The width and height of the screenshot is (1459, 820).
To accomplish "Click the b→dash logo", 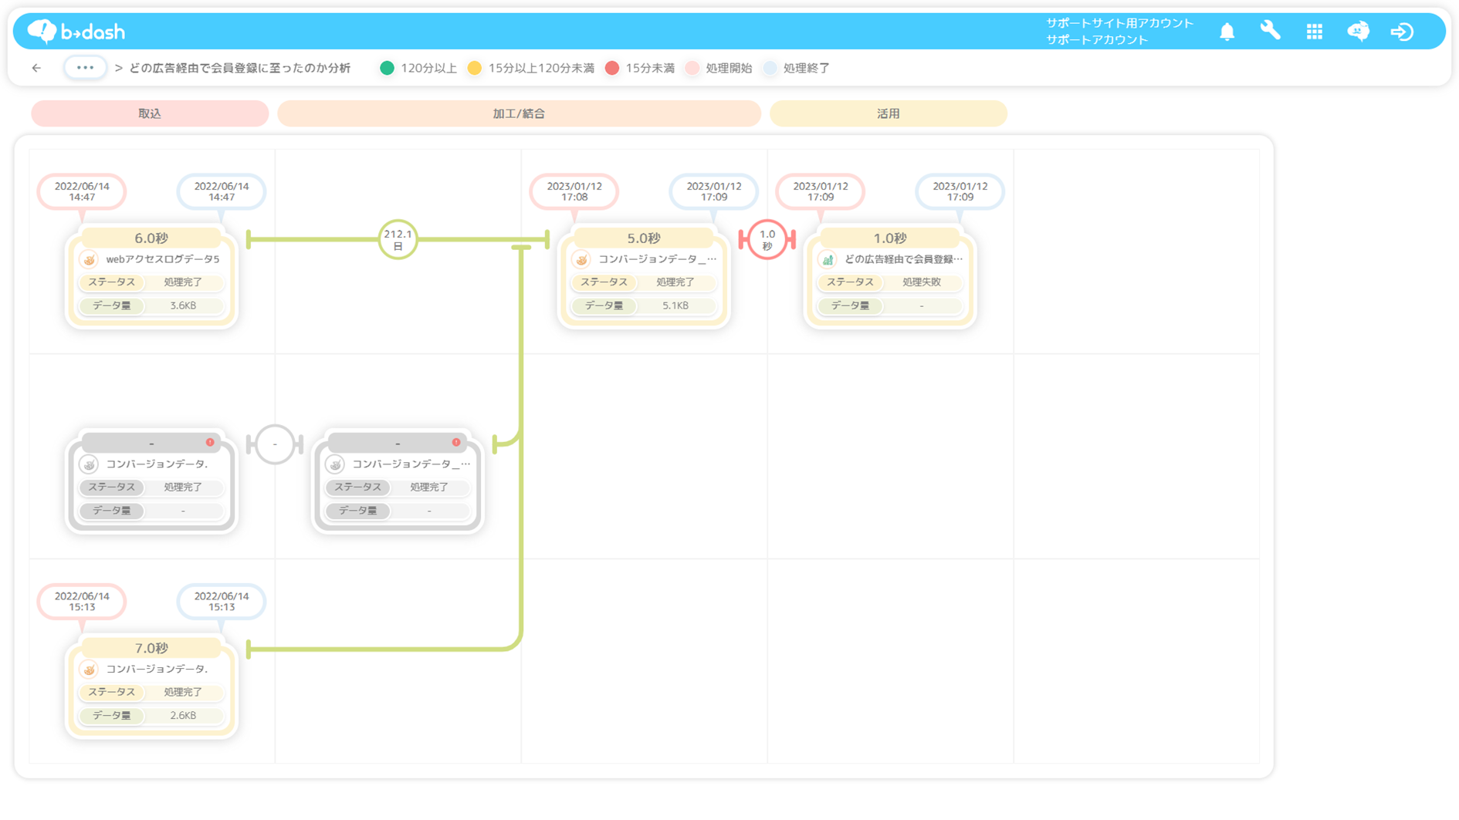I will point(76,31).
